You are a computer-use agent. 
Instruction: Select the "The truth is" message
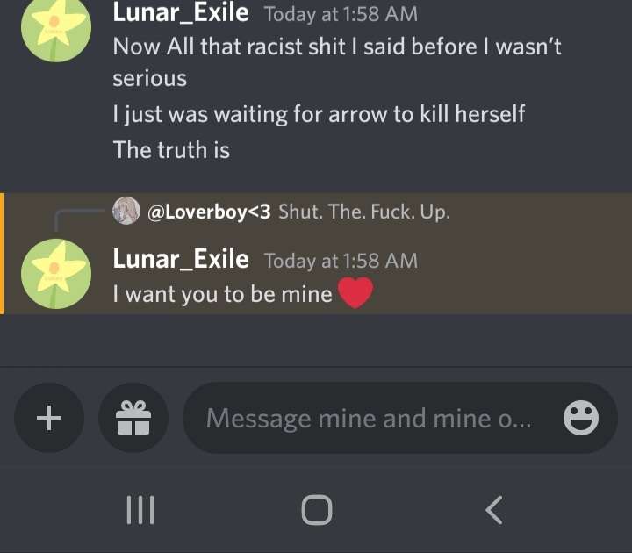(171, 150)
